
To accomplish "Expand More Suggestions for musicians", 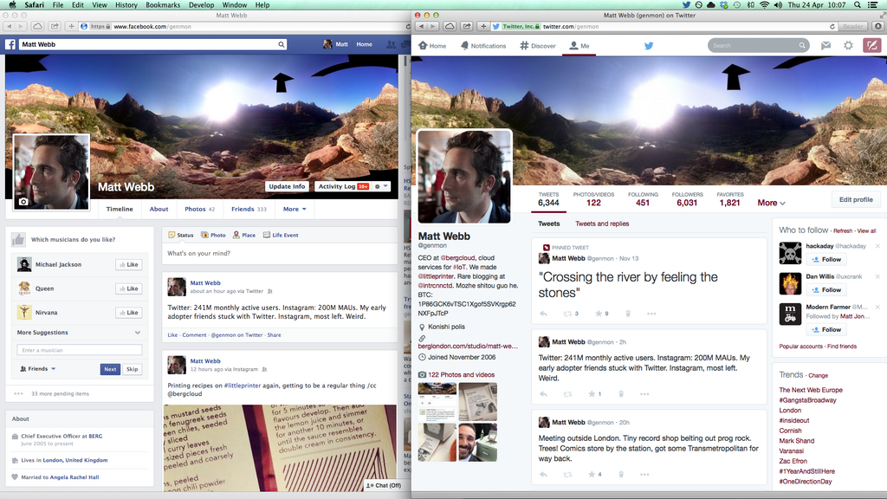I will pos(138,333).
